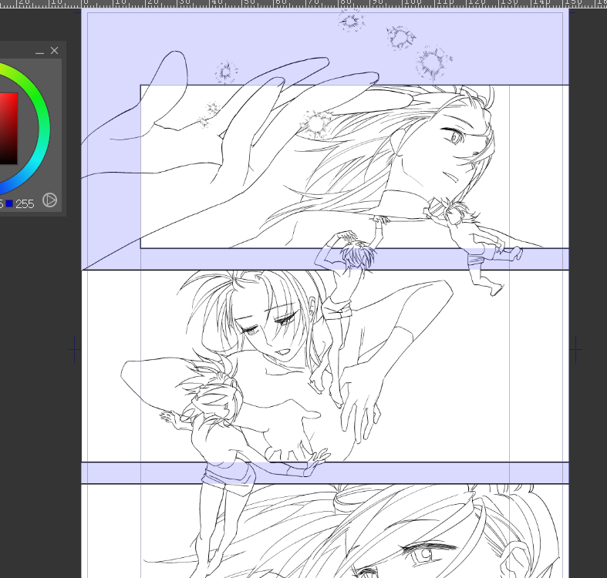The height and width of the screenshot is (578, 607).
Task: Close the floating color wheel panel
Action: [x=54, y=51]
